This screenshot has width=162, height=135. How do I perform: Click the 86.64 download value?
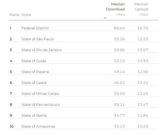pyautogui.click(x=119, y=28)
